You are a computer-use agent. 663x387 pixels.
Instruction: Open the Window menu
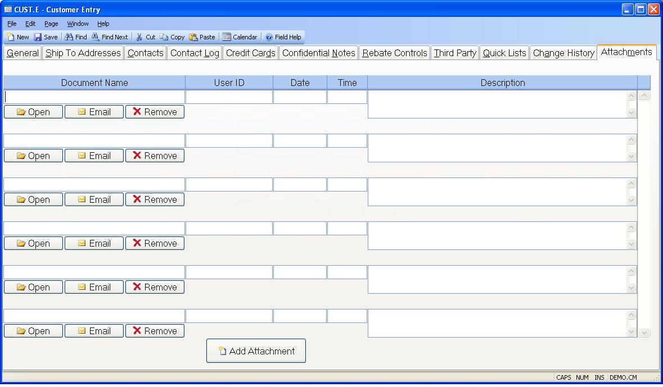tap(78, 24)
